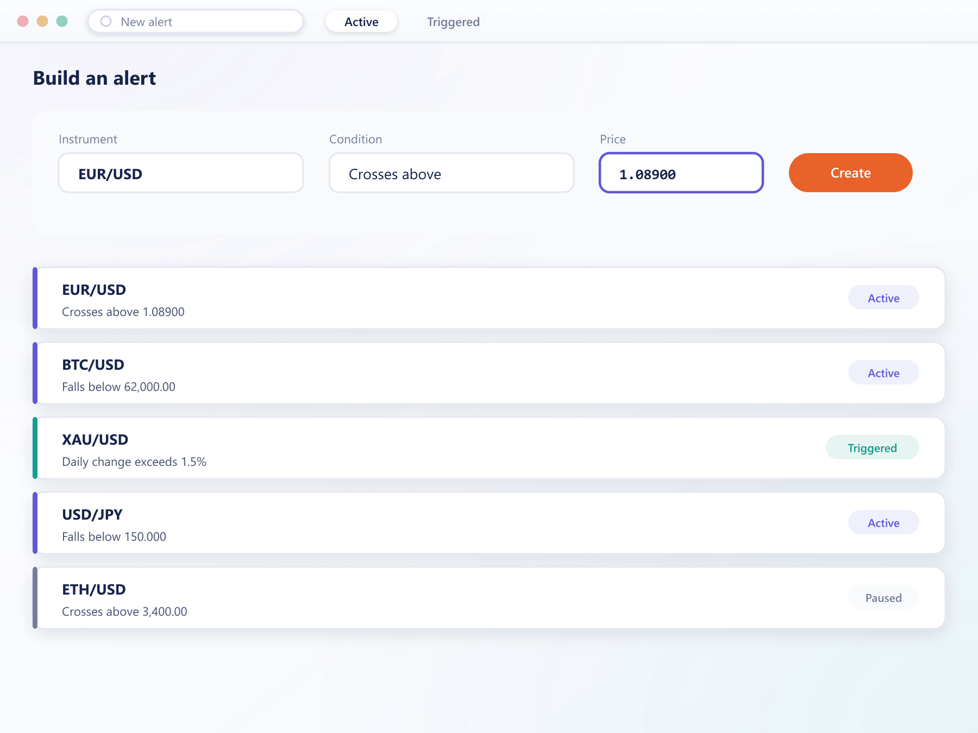This screenshot has width=978, height=733.
Task: Click the Condition field label
Action: pos(355,140)
